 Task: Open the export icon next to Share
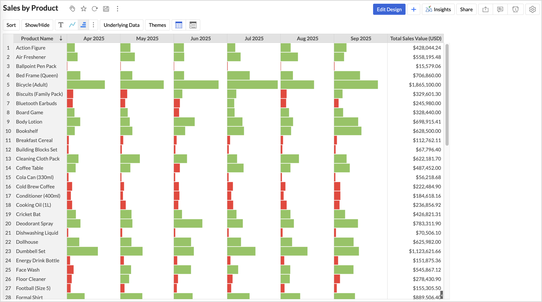pos(486,9)
